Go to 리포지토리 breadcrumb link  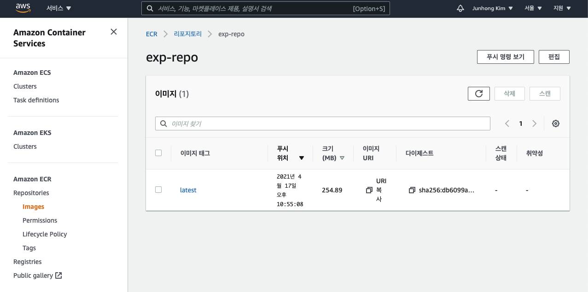188,34
